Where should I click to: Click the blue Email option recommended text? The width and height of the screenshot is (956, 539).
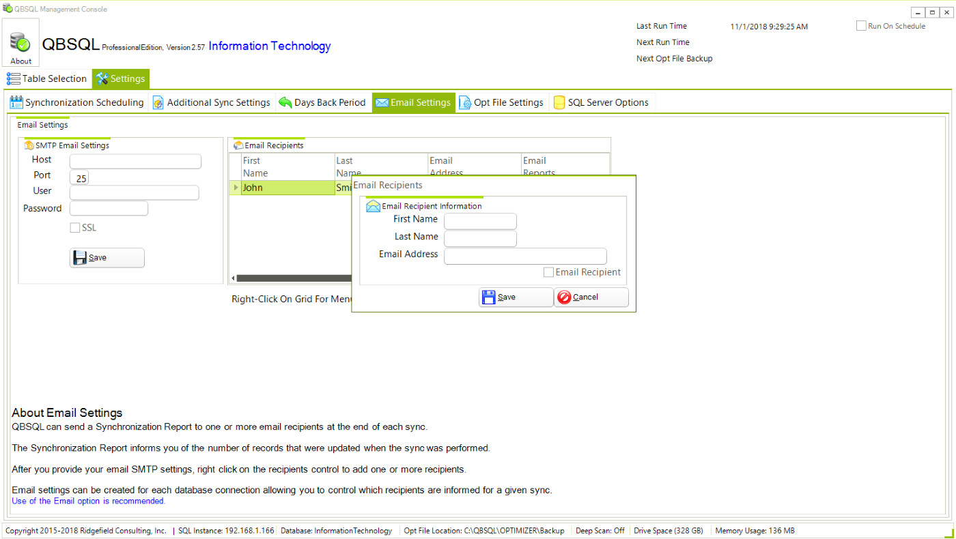click(x=88, y=501)
